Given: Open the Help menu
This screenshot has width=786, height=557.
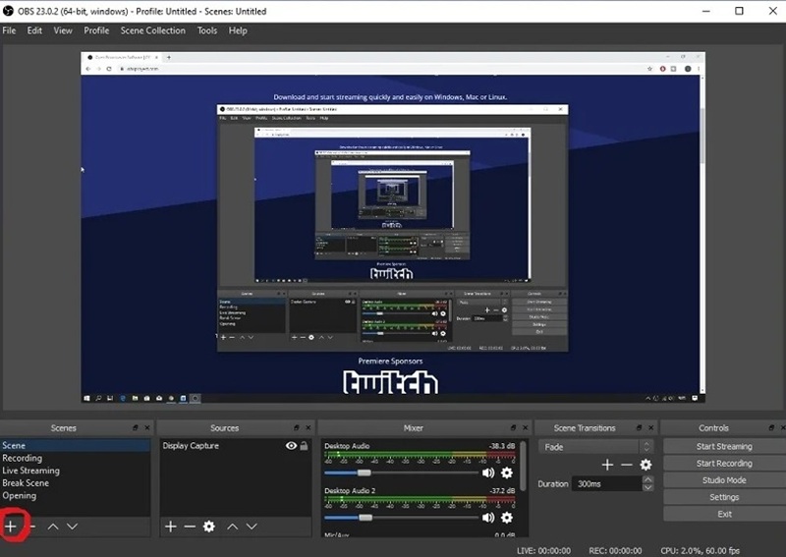Looking at the screenshot, I should [238, 30].
